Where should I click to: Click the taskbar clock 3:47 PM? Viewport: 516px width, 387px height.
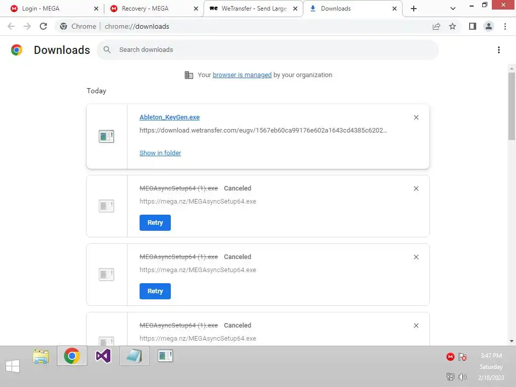pyautogui.click(x=491, y=356)
